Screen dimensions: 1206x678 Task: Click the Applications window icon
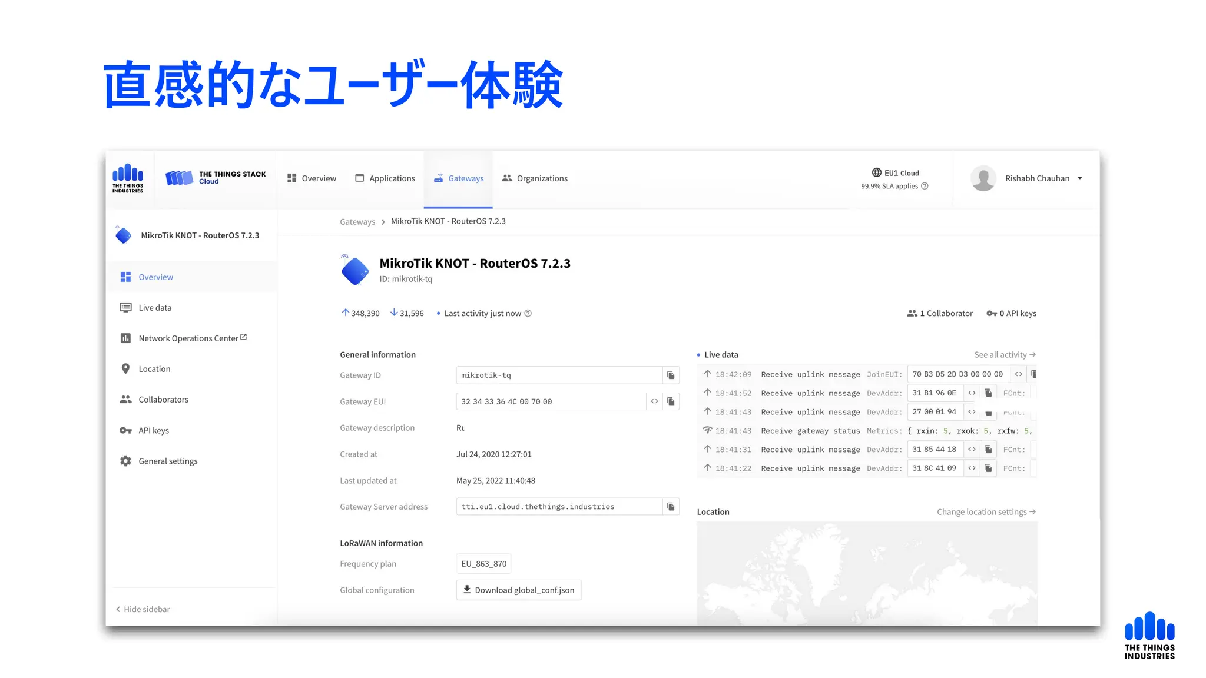tap(360, 178)
